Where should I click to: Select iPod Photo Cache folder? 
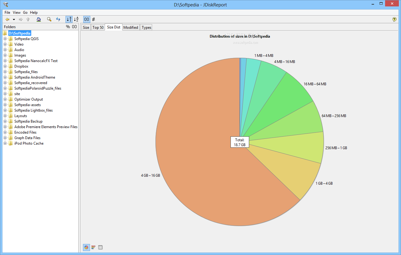(x=29, y=143)
